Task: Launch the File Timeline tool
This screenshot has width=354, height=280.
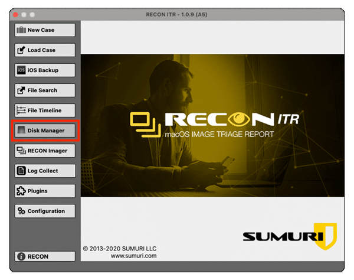Action: [45, 110]
